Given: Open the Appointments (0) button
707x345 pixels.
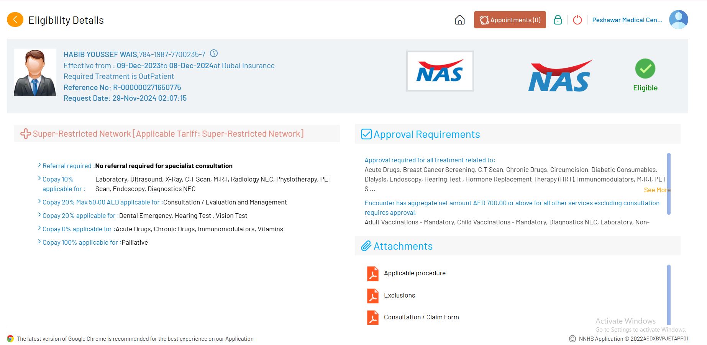Looking at the screenshot, I should [x=510, y=20].
